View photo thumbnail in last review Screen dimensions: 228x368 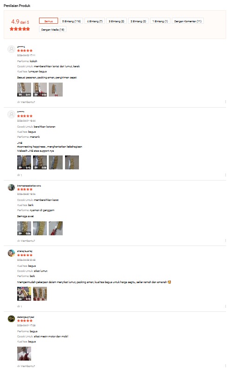pos(24,354)
